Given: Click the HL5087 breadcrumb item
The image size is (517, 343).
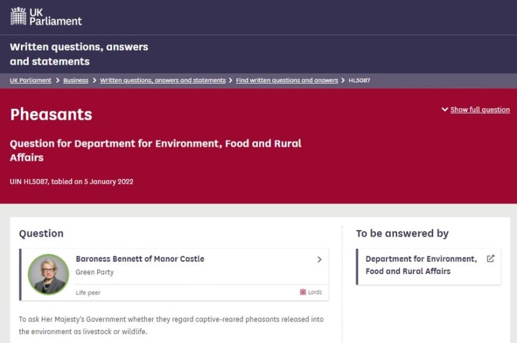Looking at the screenshot, I should [x=359, y=81].
